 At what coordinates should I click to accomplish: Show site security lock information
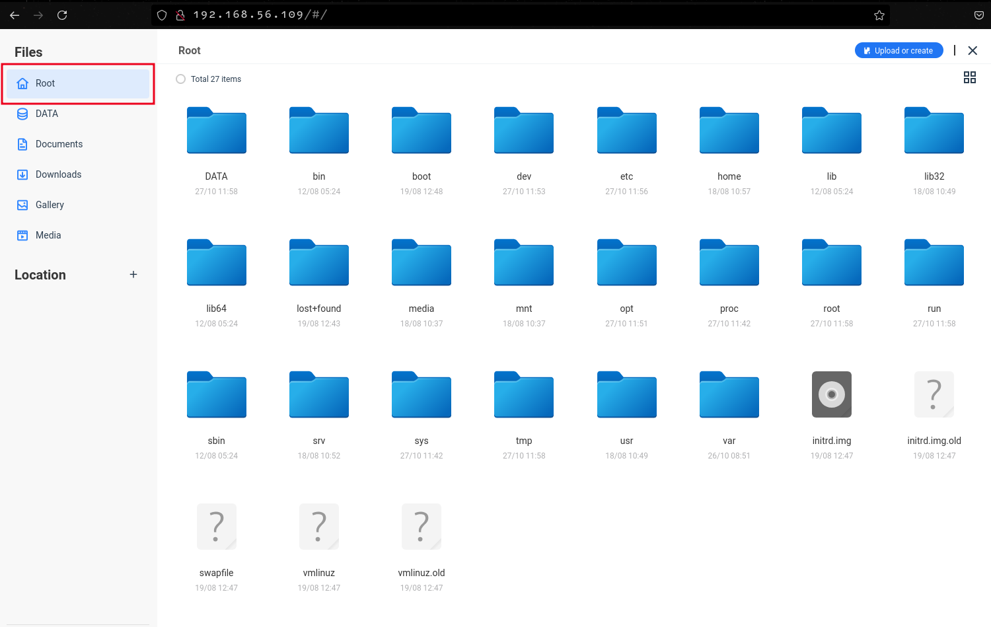tap(180, 15)
